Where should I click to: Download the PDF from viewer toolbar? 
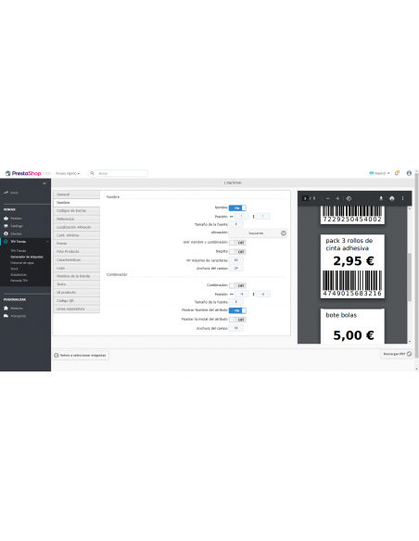(381, 198)
